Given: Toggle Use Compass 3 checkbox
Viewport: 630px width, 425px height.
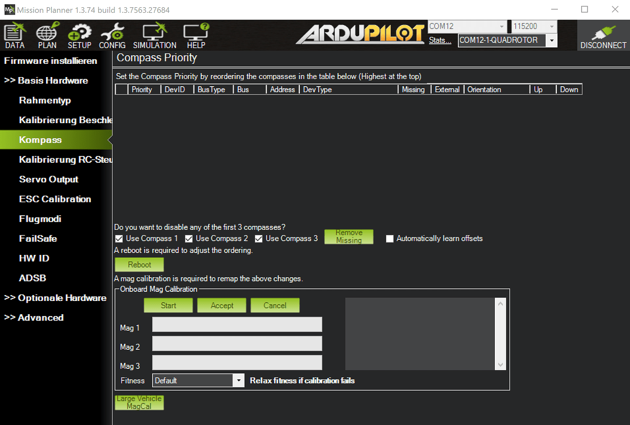Looking at the screenshot, I should [x=258, y=238].
